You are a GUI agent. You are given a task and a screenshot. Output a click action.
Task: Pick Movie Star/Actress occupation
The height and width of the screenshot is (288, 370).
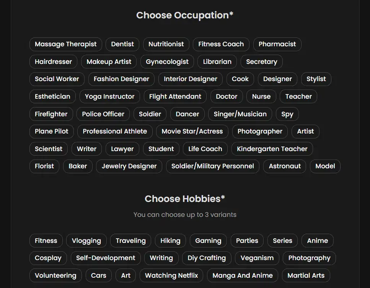192,132
